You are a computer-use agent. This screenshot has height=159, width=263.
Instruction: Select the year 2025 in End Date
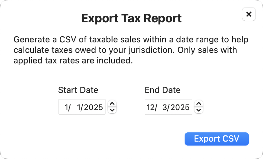180,107
